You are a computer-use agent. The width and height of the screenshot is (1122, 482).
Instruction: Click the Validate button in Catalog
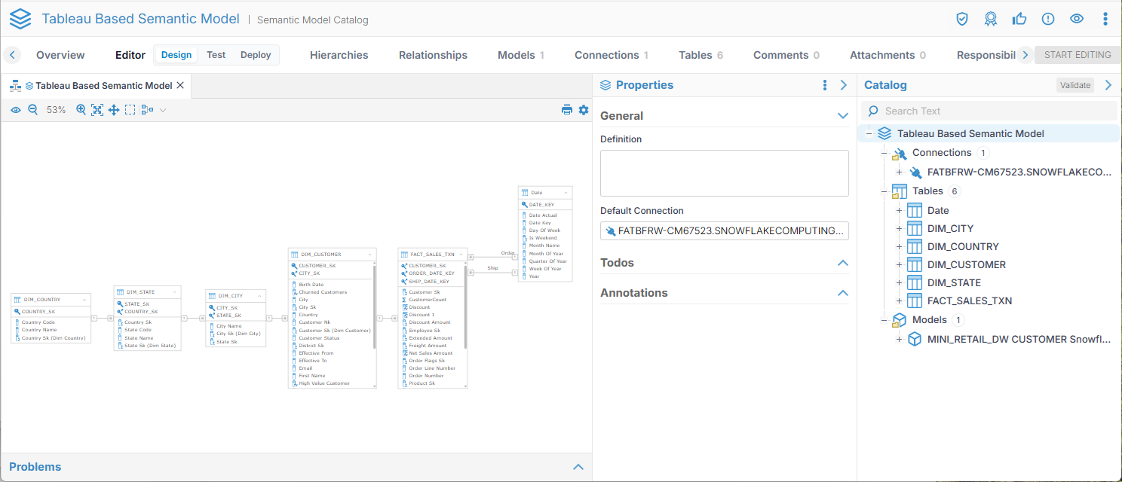pos(1075,85)
